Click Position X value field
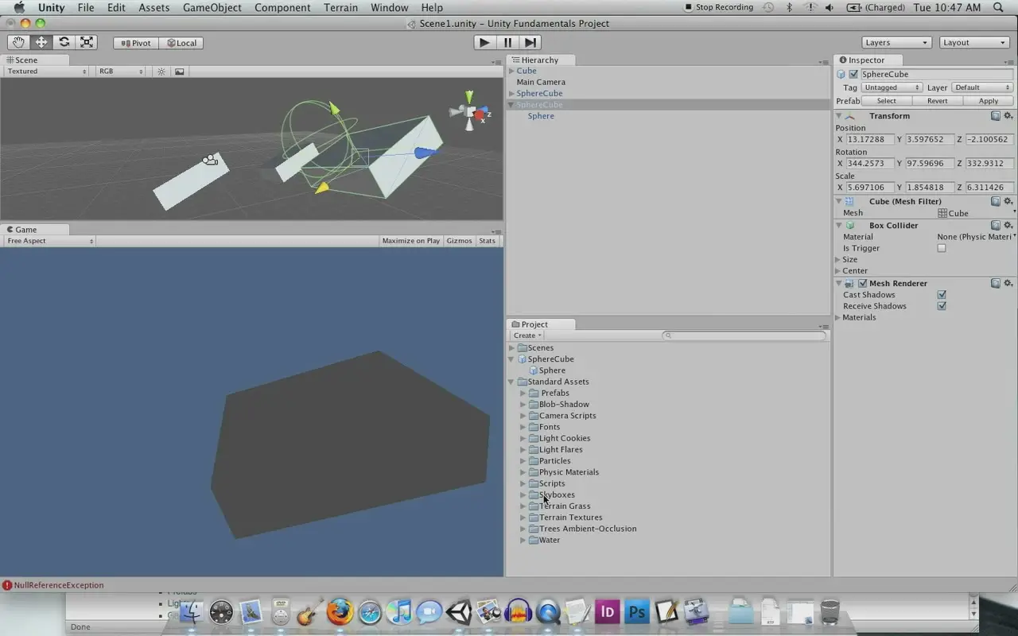The height and width of the screenshot is (636, 1018). 870,139
